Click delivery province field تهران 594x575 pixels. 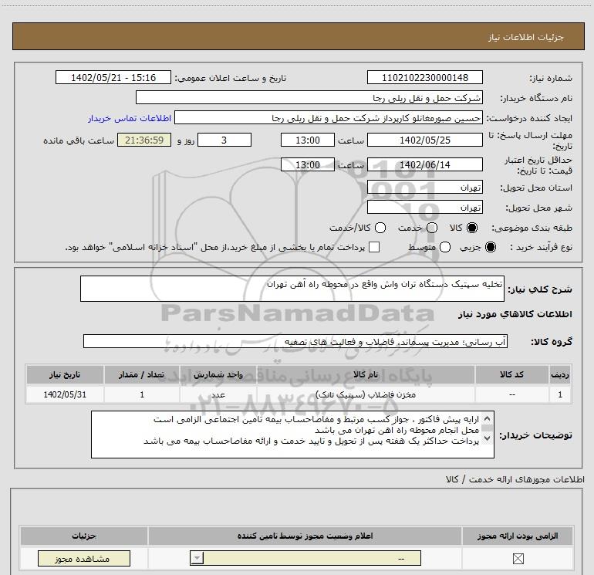[x=424, y=187]
